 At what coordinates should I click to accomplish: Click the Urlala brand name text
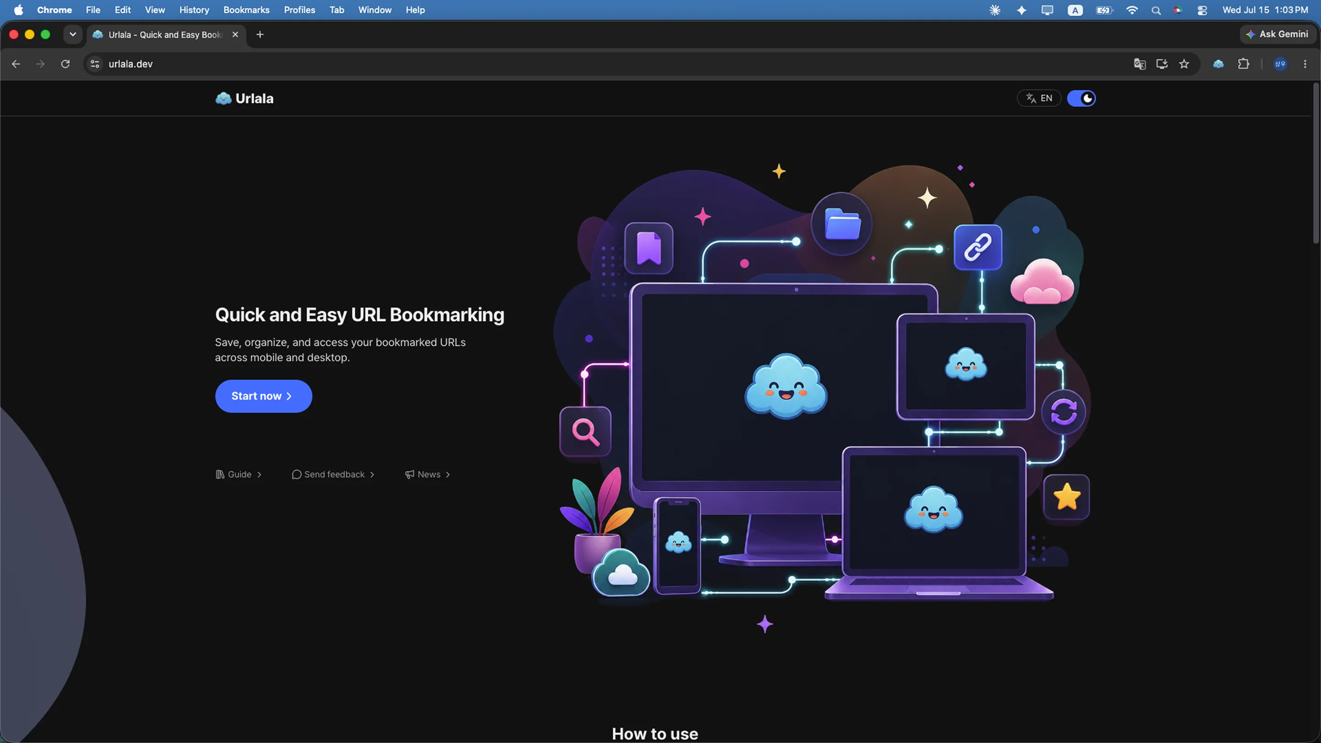tap(255, 99)
